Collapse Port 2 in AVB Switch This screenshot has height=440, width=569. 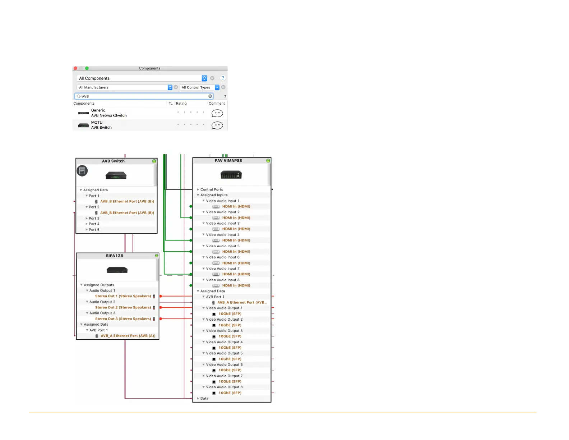point(87,207)
